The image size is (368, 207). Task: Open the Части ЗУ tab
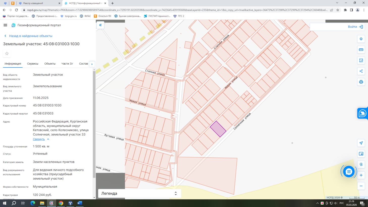[x=67, y=64]
